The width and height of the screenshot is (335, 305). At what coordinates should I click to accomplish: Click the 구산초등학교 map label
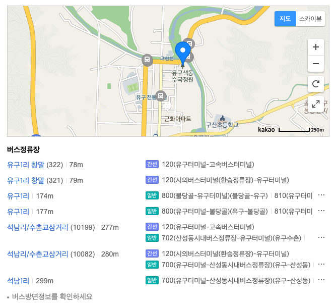[x=222, y=125]
